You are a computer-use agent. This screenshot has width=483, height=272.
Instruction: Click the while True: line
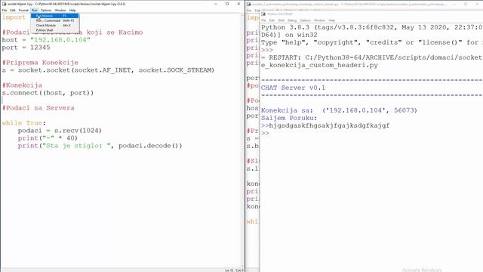(x=23, y=123)
